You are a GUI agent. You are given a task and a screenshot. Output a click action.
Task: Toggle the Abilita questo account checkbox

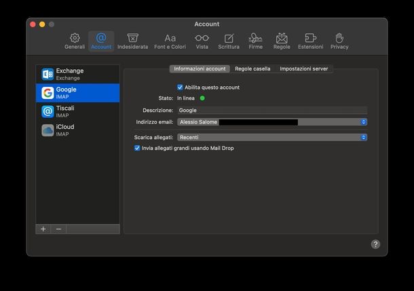coord(180,88)
